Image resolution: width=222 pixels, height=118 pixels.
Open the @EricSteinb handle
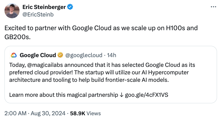click(x=38, y=14)
